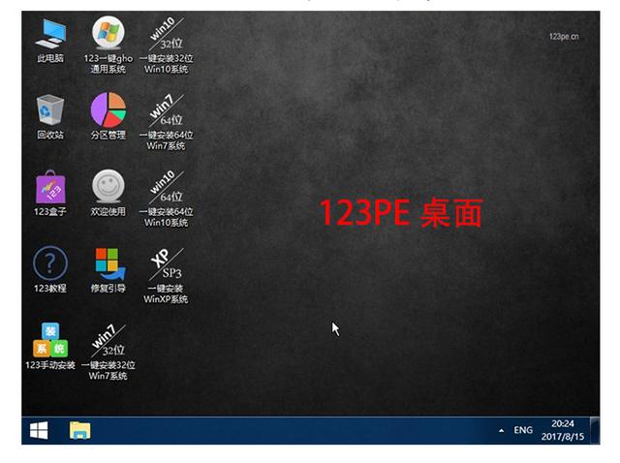Select 一键安装 WinXP系统 SP3 icon

(x=166, y=276)
